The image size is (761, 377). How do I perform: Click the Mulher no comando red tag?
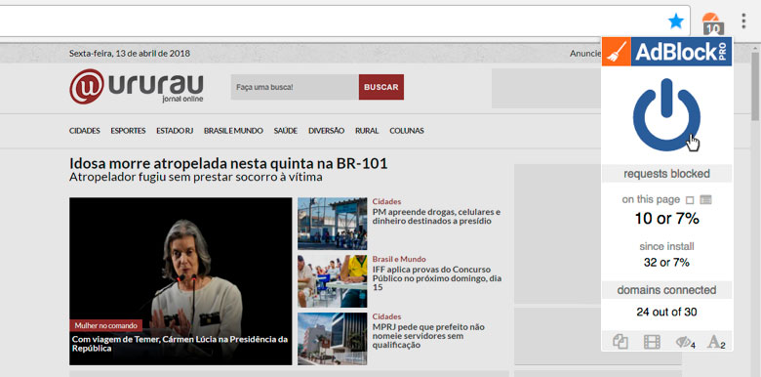coord(105,325)
